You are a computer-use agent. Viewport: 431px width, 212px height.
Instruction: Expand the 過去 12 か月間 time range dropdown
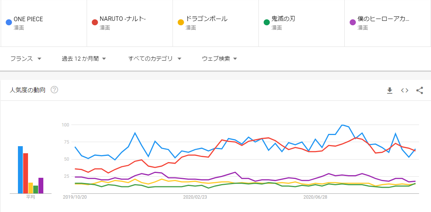click(x=84, y=59)
